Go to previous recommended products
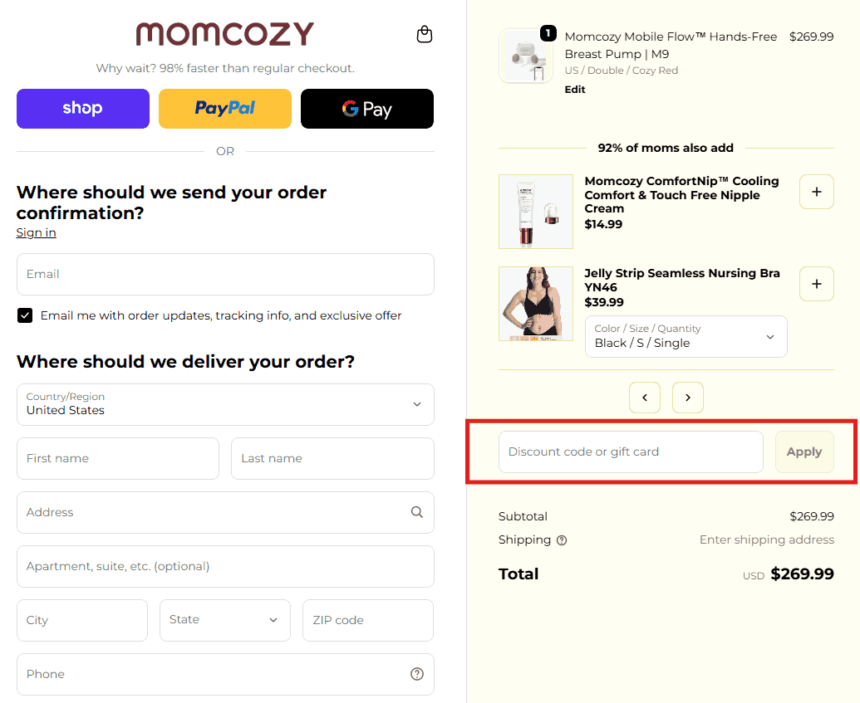This screenshot has width=860, height=703. tap(645, 398)
